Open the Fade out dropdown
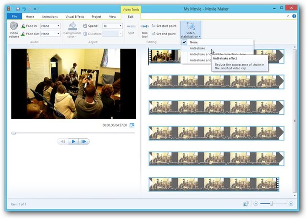This screenshot has width=307, height=219. click(50, 34)
